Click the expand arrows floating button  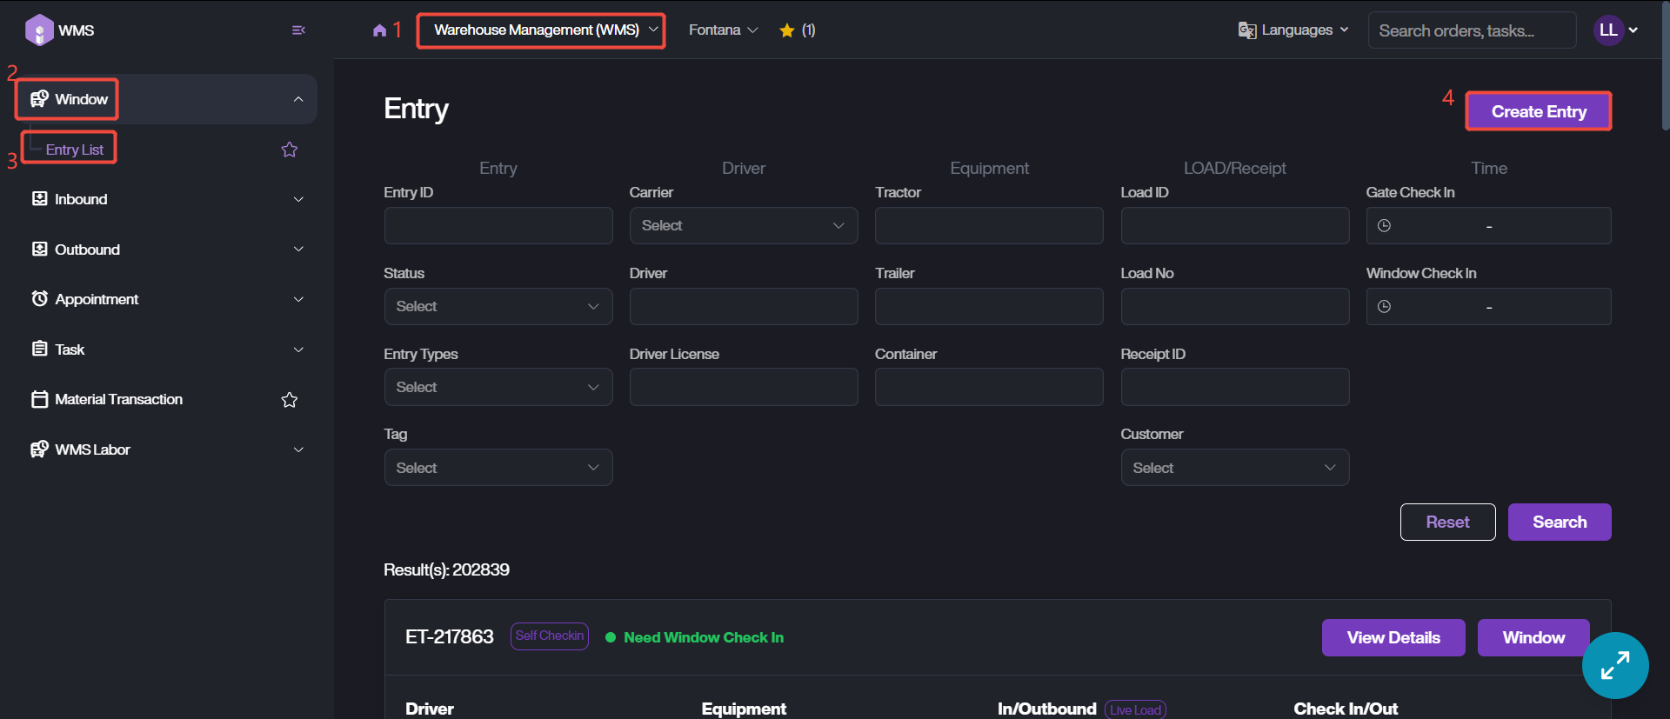coord(1614,665)
